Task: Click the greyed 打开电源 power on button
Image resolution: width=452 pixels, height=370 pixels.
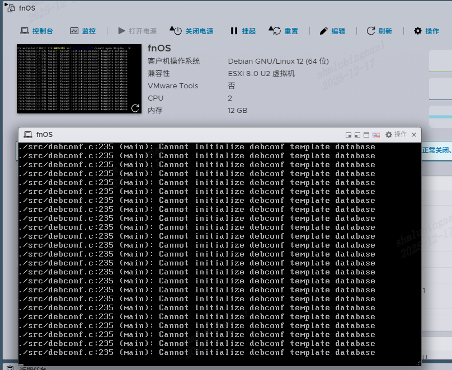Action: 137,31
